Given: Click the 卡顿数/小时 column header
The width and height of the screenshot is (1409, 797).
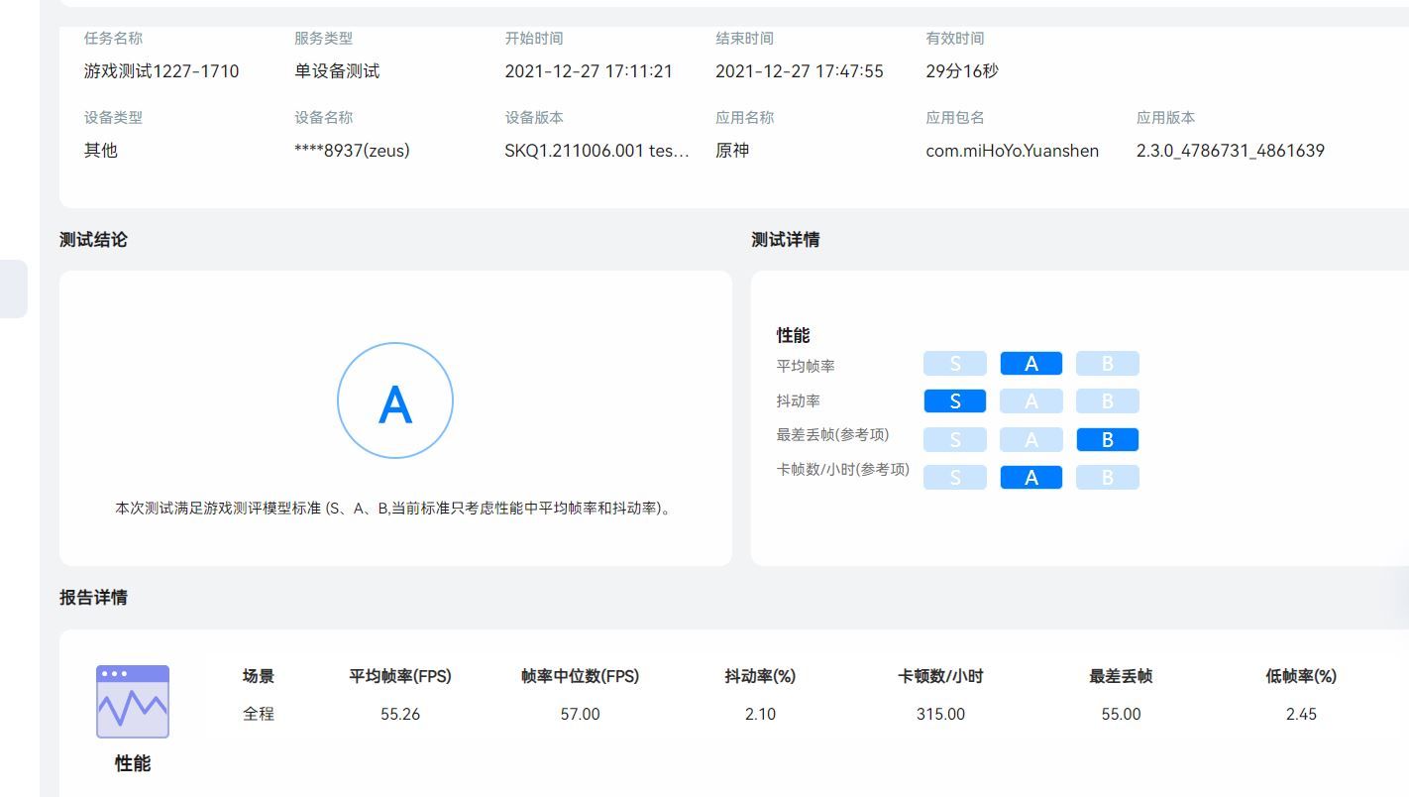Looking at the screenshot, I should click(x=940, y=676).
